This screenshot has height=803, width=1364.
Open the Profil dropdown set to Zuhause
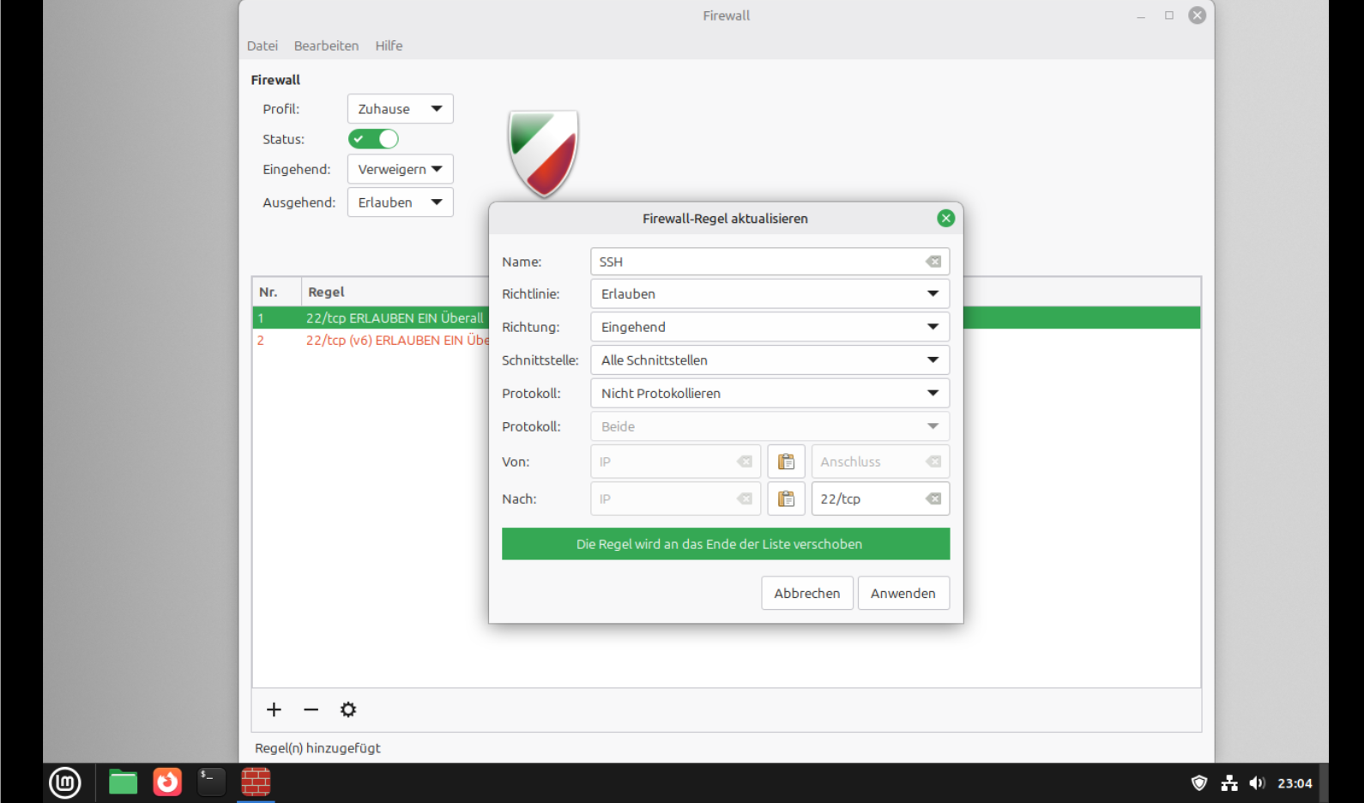pos(400,109)
